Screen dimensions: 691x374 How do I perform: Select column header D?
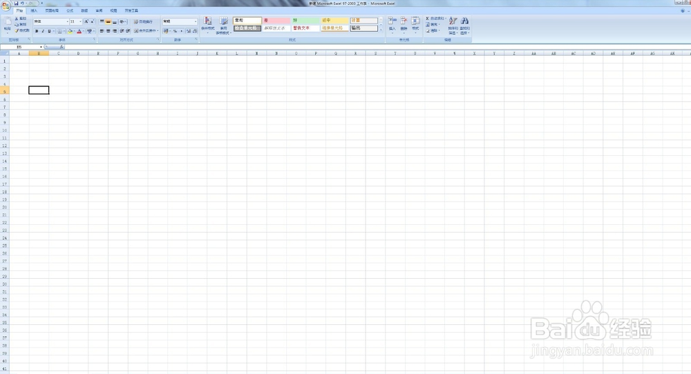pyautogui.click(x=79, y=53)
